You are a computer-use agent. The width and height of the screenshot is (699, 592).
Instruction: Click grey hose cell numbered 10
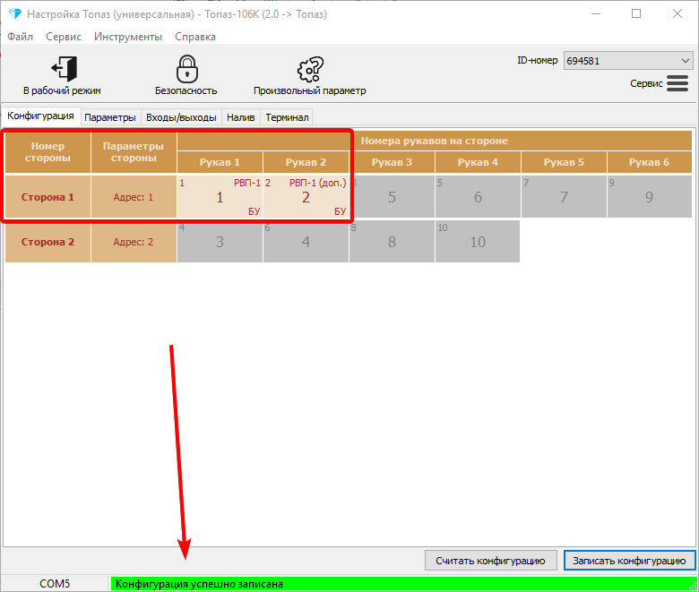point(478,242)
